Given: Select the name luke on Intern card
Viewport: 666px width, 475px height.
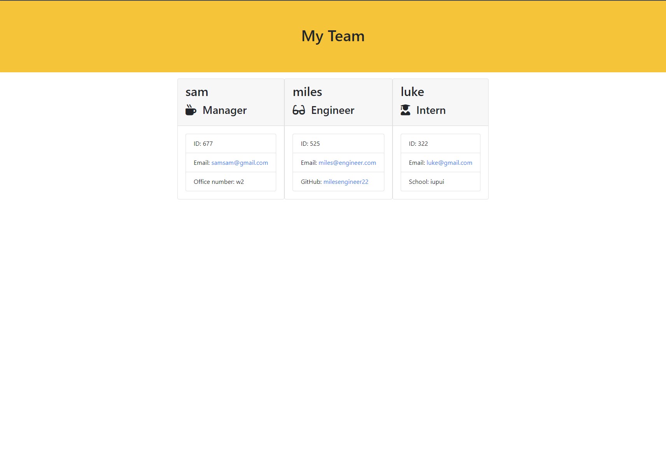Looking at the screenshot, I should [x=412, y=92].
